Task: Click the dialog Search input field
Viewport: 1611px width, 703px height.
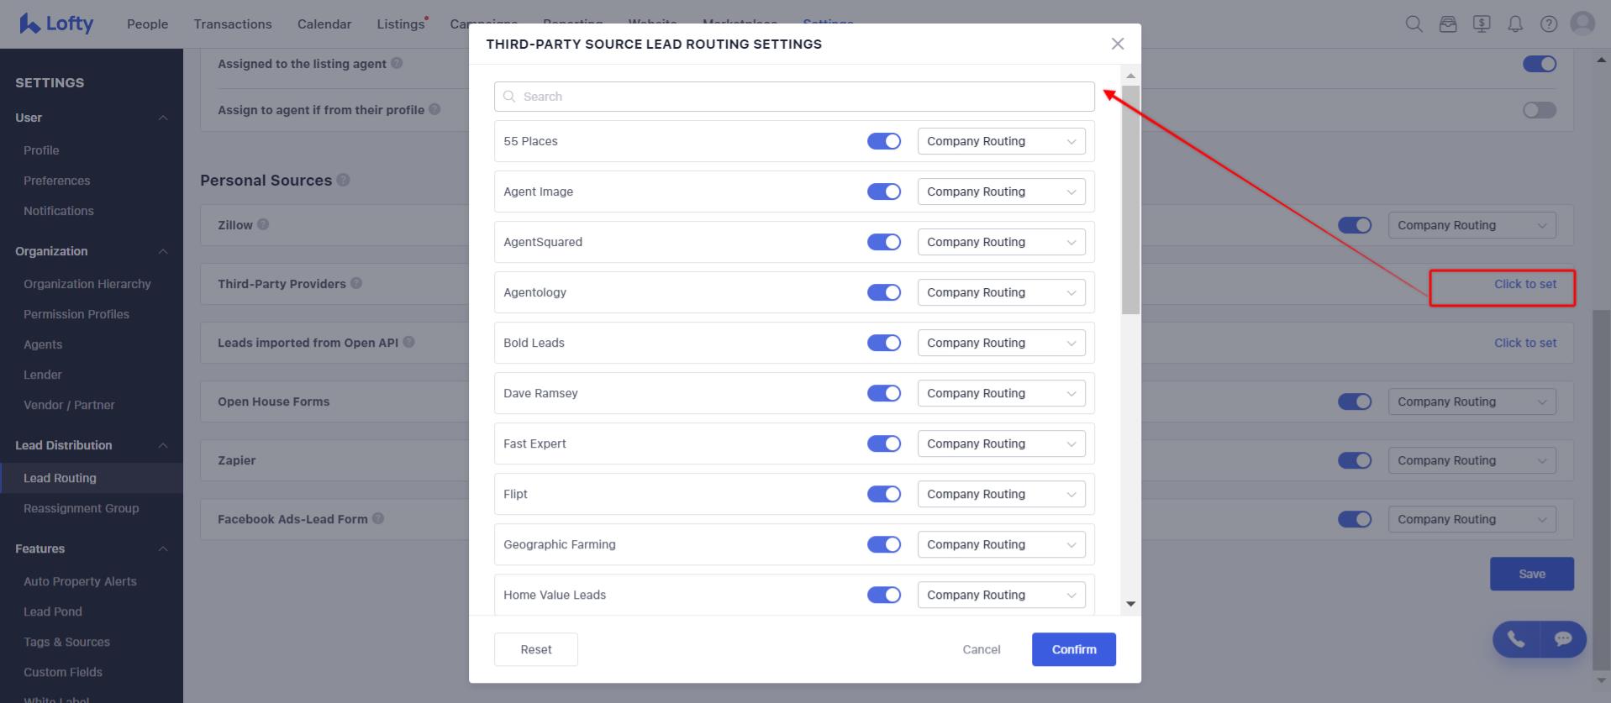Action: click(x=794, y=97)
